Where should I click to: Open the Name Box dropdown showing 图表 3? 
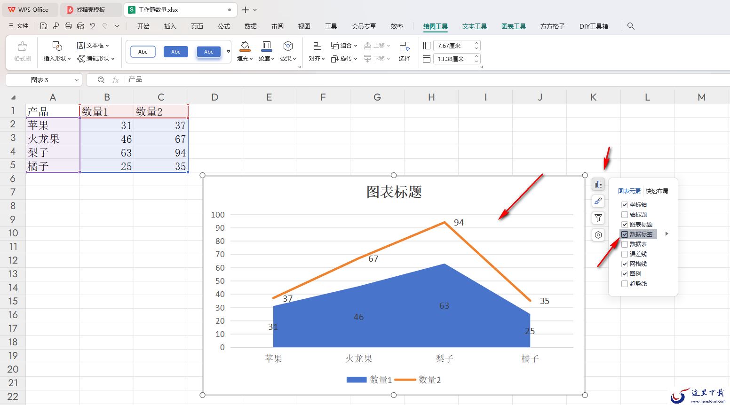(76, 80)
